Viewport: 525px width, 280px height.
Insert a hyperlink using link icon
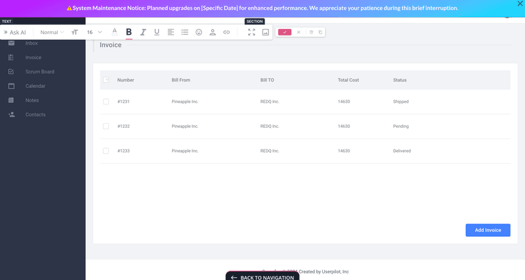(x=226, y=32)
